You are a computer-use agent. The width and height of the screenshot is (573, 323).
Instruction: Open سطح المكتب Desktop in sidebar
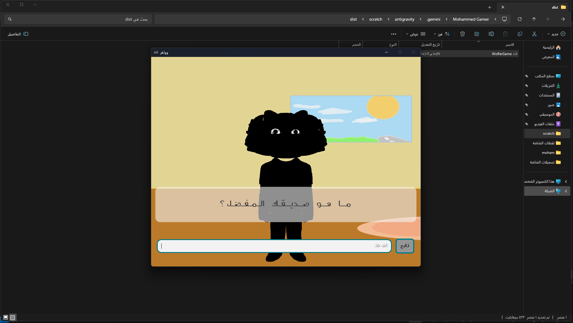pos(548,76)
